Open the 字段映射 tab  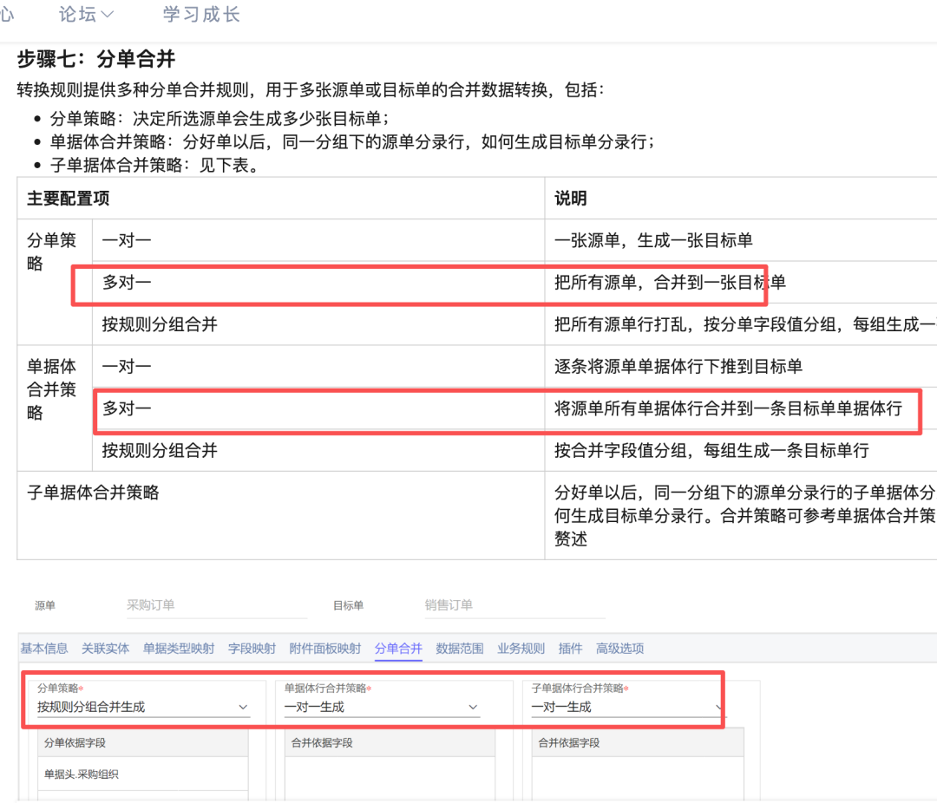click(252, 649)
